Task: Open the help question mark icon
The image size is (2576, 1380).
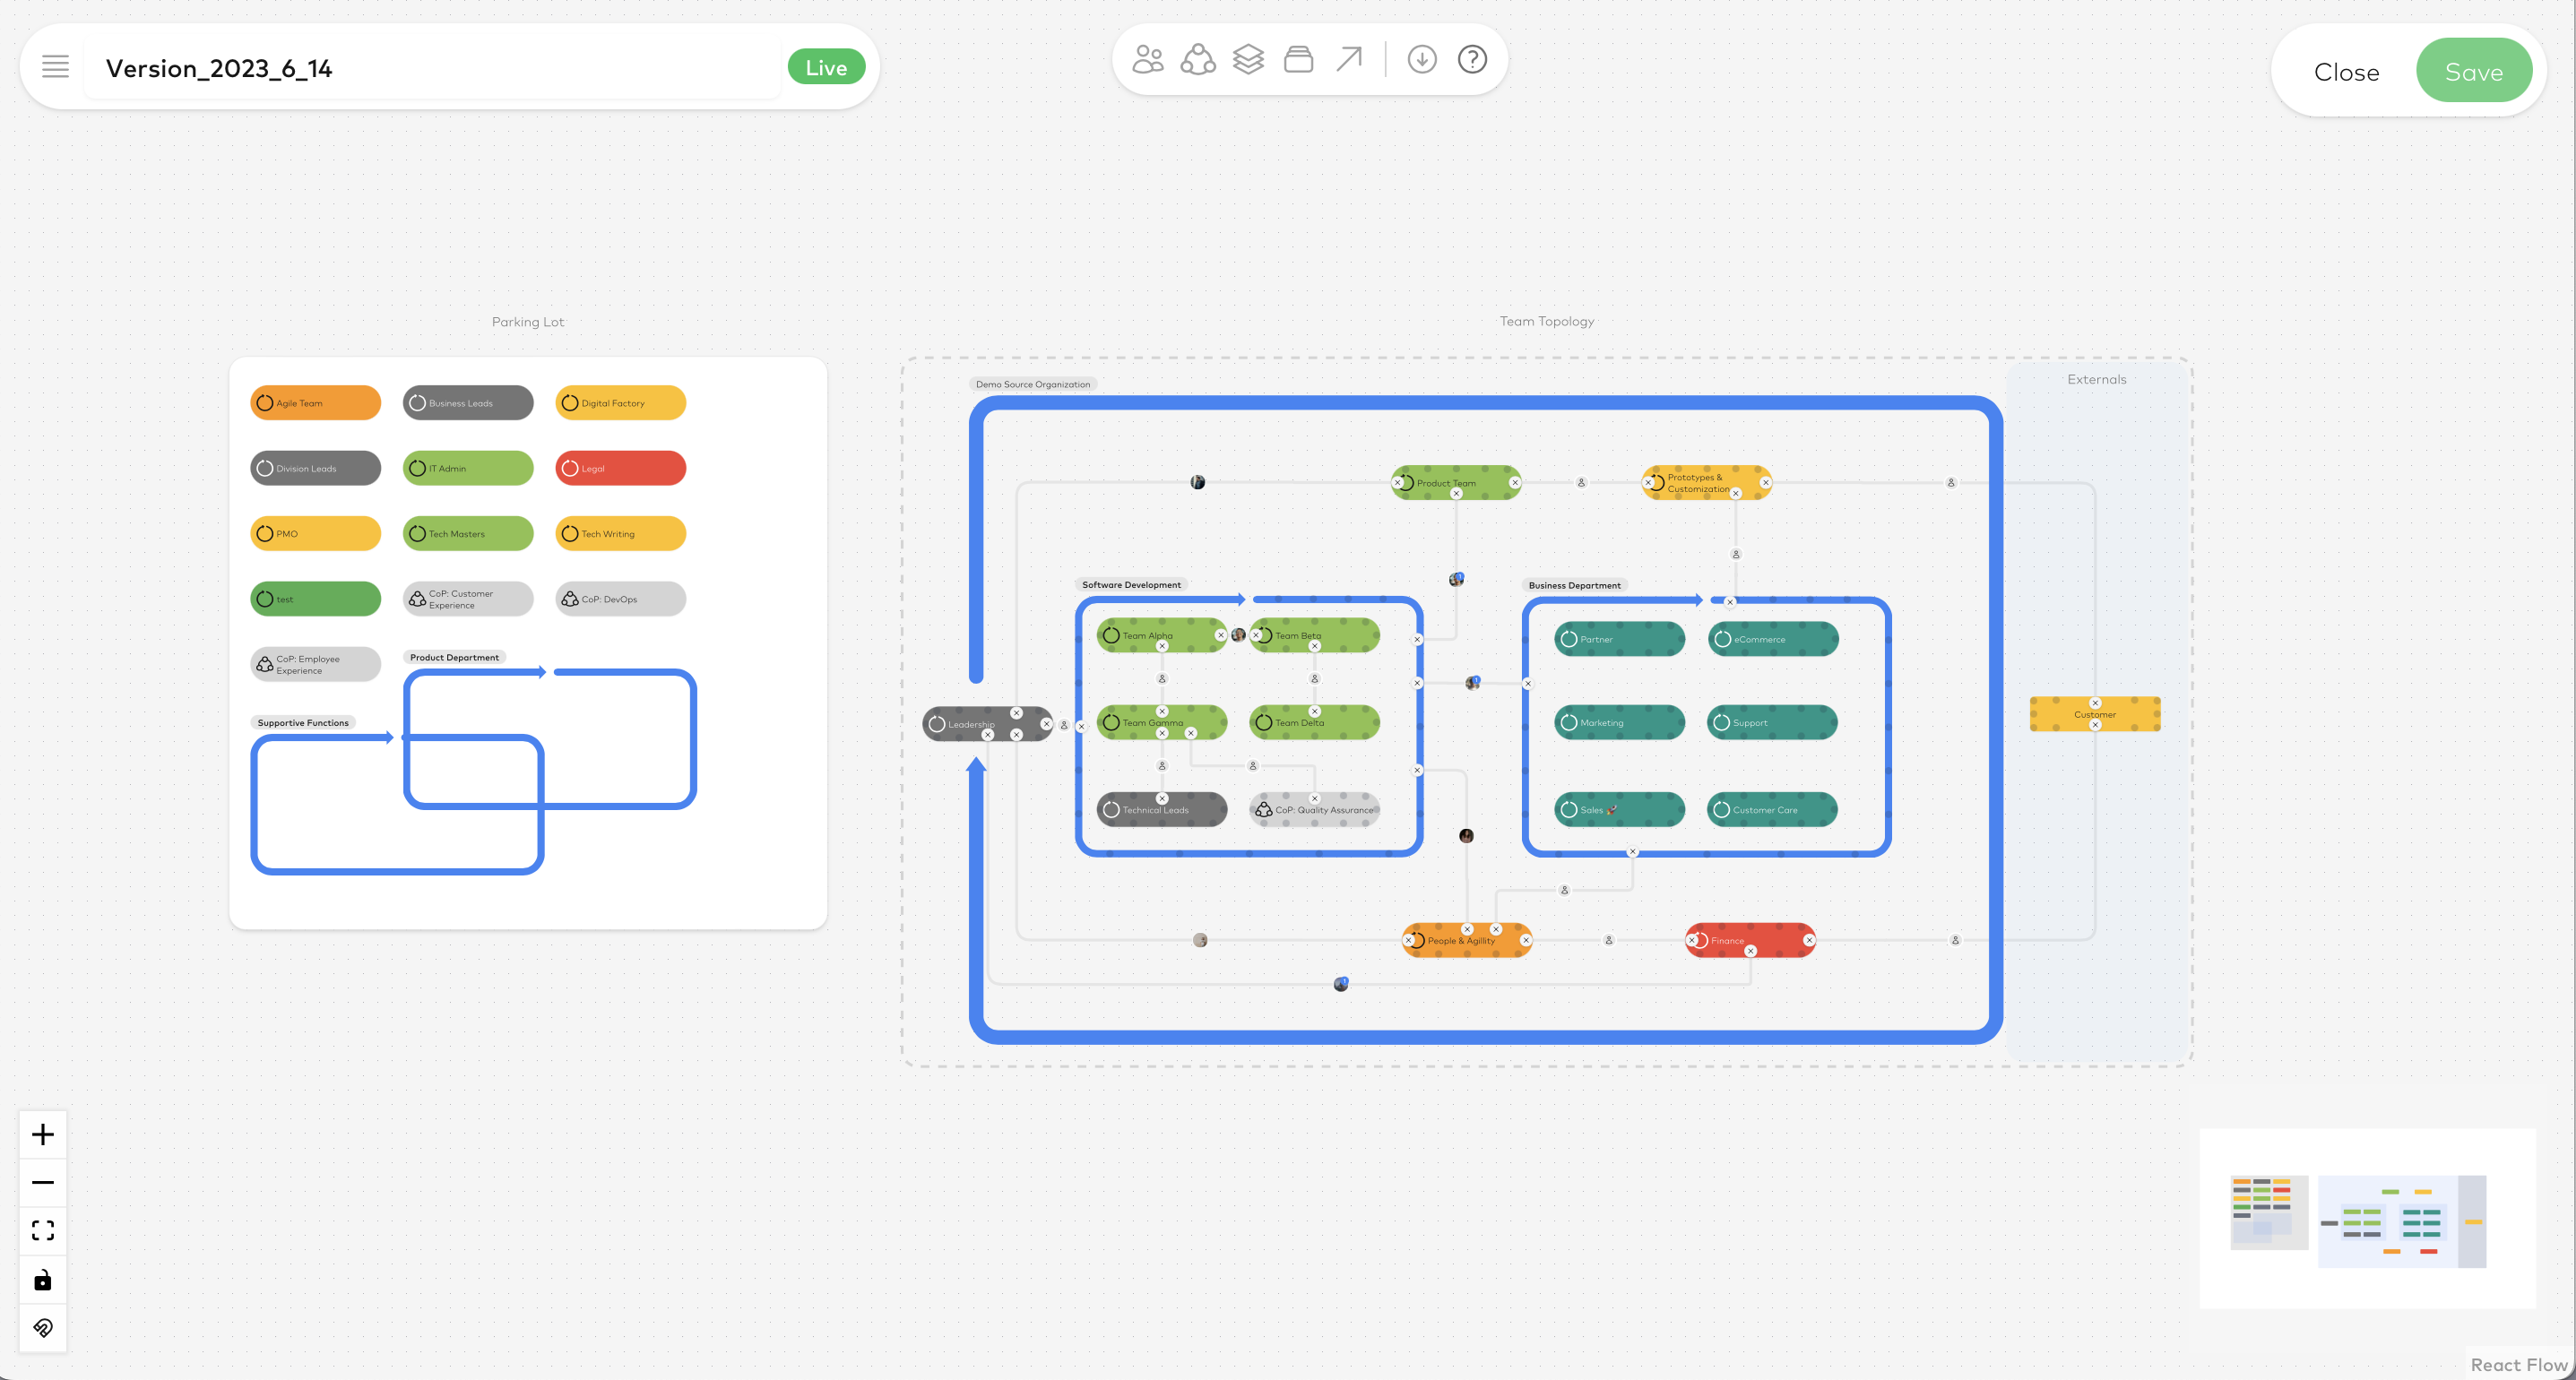Action: click(x=1472, y=59)
